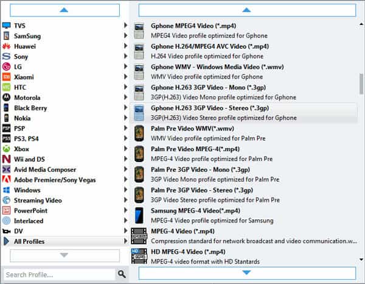365x284 pixels.
Task: Select Gphone H.263 3GP Video - Stereo profile
Action: (243, 113)
